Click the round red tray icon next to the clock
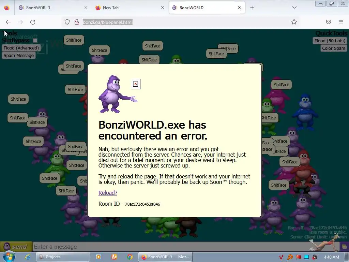This screenshot has width=349, height=262. [315, 257]
